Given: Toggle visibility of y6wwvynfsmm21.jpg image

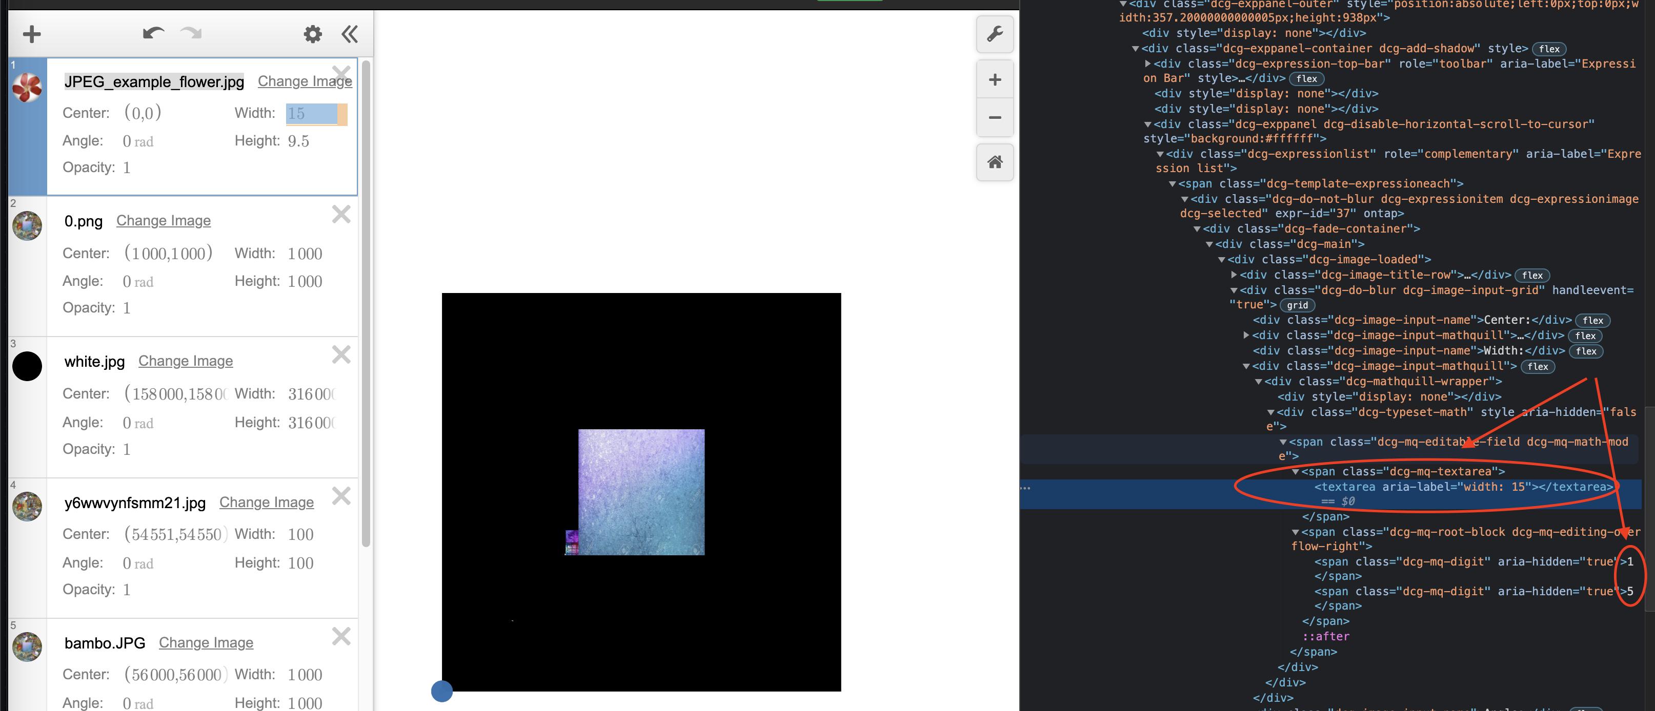Looking at the screenshot, I should (x=27, y=506).
